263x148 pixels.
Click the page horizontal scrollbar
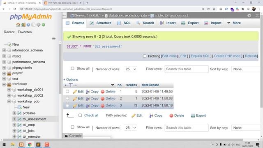pos(123,140)
